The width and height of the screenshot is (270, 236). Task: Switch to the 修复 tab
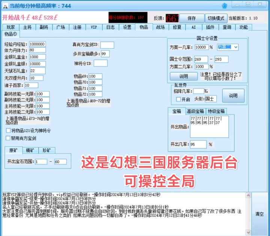(x=177, y=27)
